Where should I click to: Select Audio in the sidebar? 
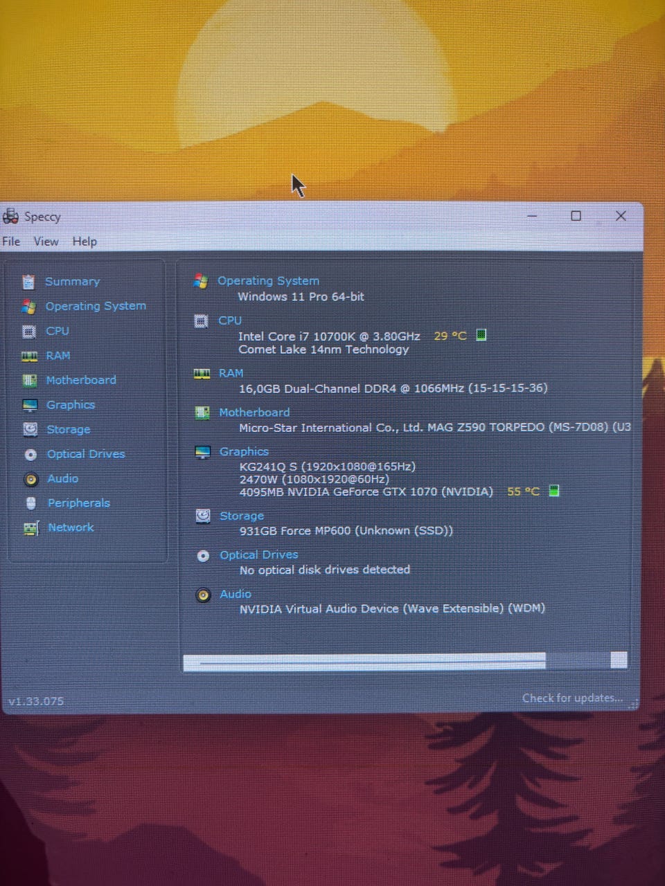tap(62, 478)
